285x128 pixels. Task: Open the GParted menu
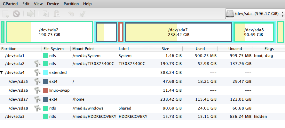[x=11, y=4]
